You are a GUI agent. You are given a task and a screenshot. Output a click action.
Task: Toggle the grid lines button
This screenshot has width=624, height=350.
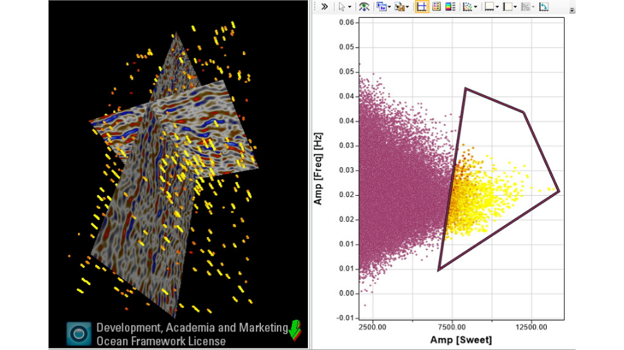click(x=420, y=7)
